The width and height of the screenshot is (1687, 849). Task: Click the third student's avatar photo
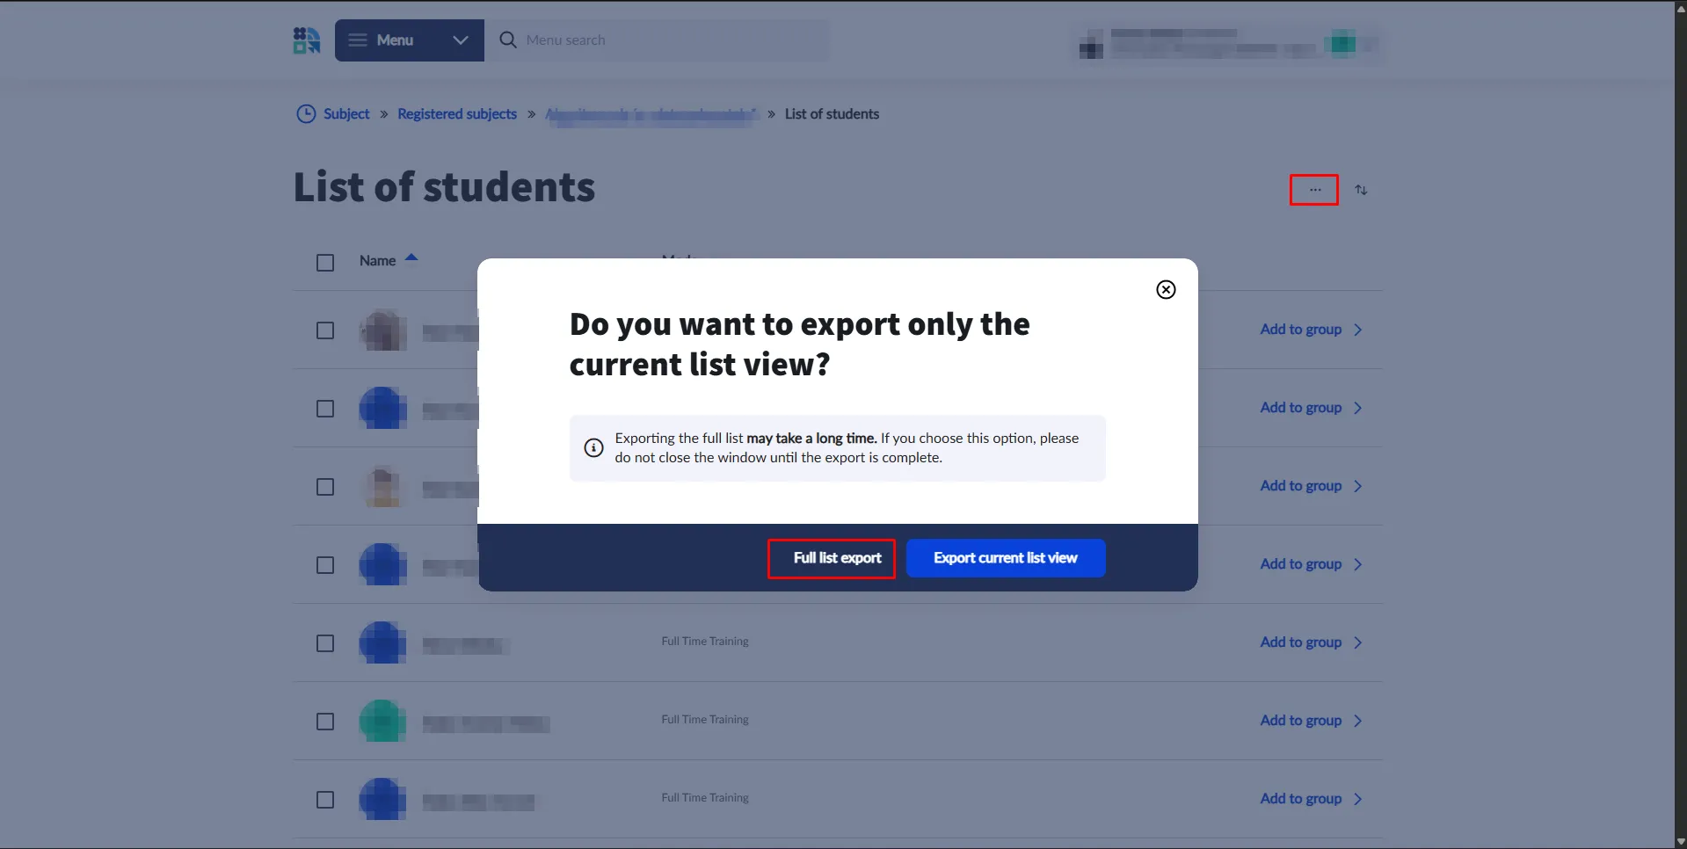[383, 487]
